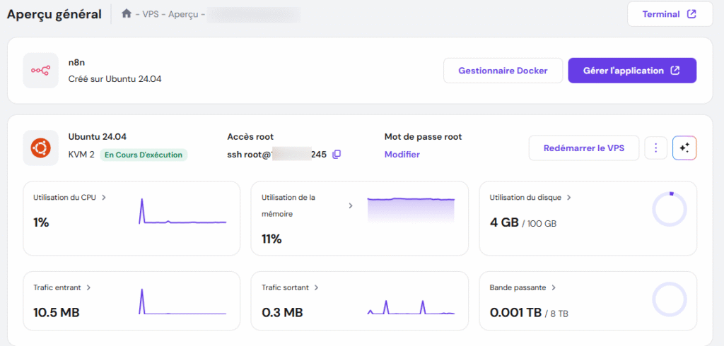The image size is (724, 346).
Task: Open the Terminal button
Action: click(668, 14)
